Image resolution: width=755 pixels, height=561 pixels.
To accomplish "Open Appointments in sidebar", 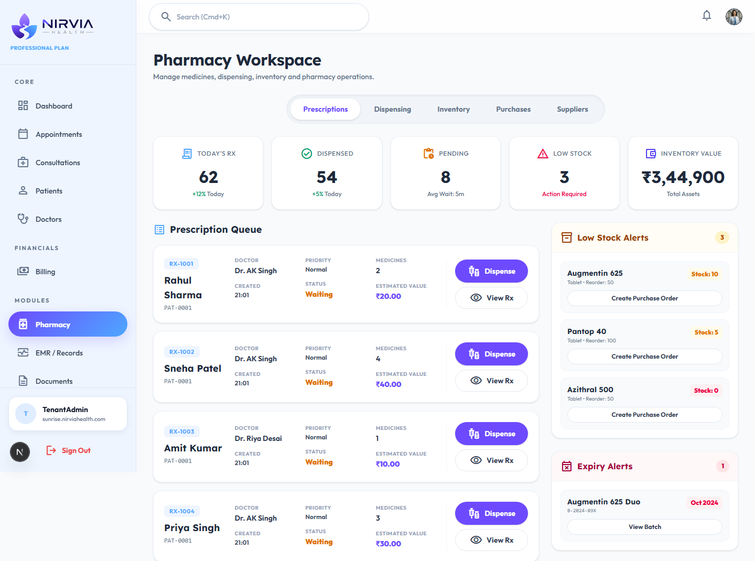I will tap(68, 134).
